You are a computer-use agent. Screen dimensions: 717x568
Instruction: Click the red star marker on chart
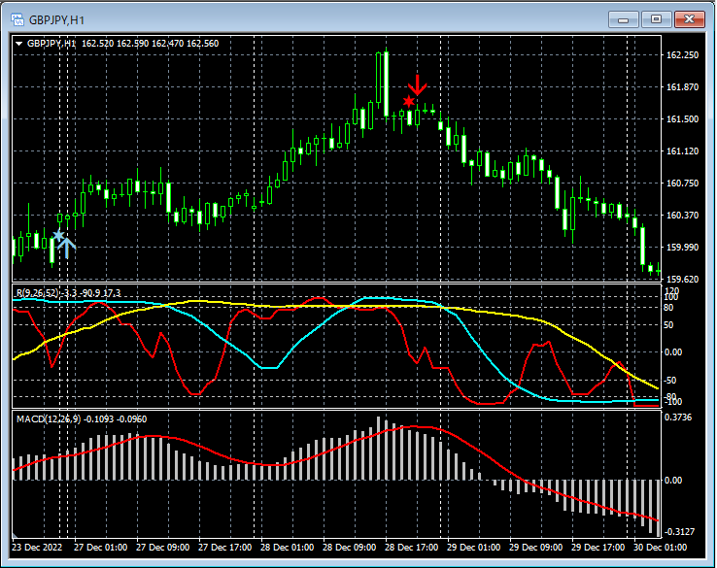[x=409, y=102]
